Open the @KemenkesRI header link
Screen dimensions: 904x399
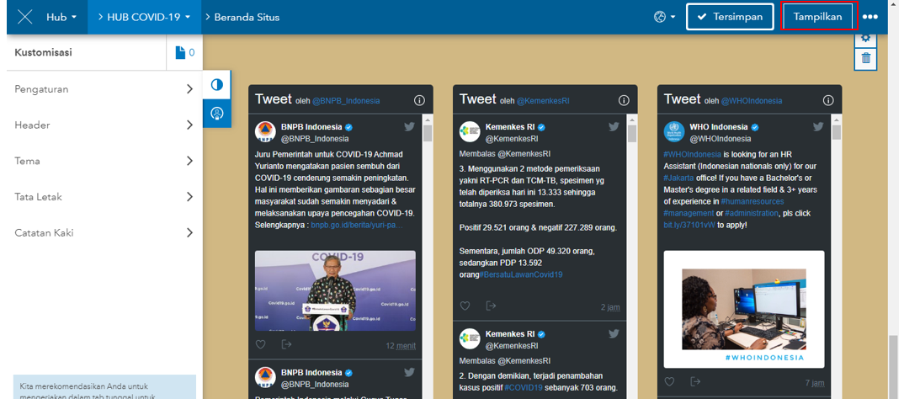click(543, 100)
